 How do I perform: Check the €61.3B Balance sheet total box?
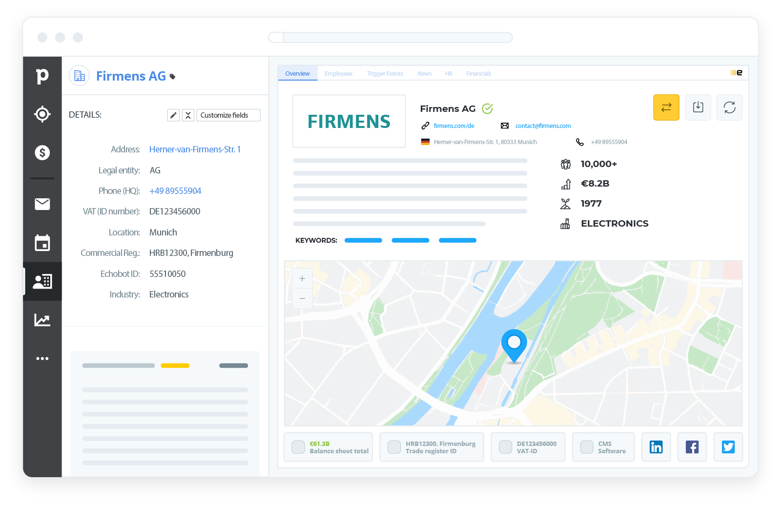pos(298,446)
